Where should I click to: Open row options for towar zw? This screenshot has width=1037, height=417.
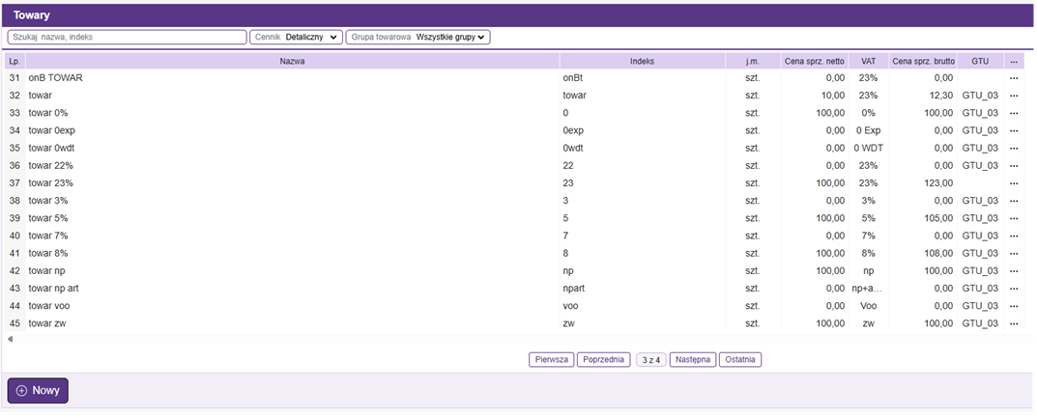1014,323
